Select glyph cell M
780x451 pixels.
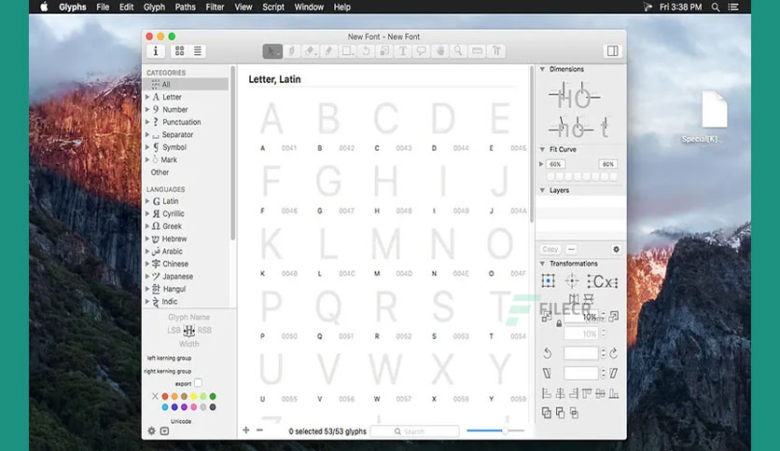pos(386,252)
